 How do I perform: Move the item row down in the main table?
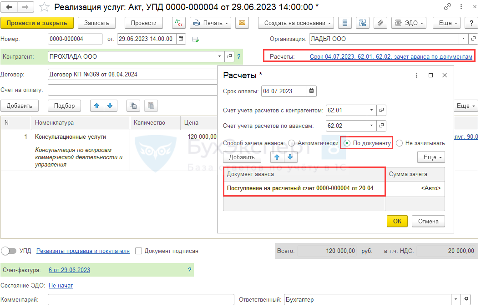110,106
